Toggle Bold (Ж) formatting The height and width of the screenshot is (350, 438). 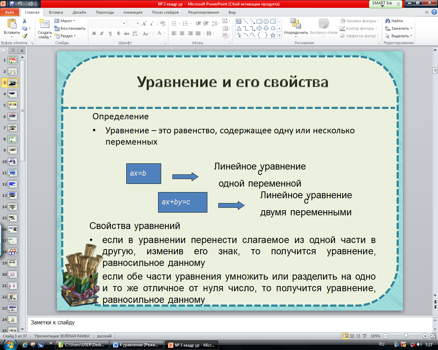pyautogui.click(x=94, y=33)
